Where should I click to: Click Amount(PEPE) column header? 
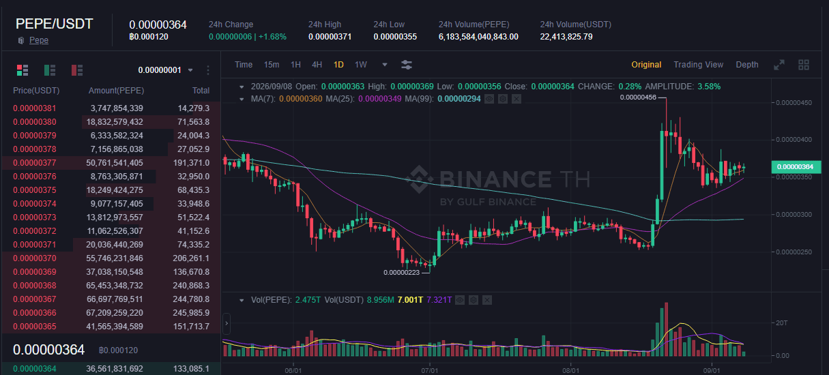coord(116,91)
